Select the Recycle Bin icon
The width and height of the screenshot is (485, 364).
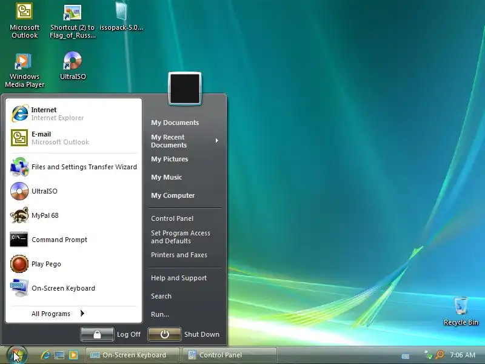click(461, 311)
